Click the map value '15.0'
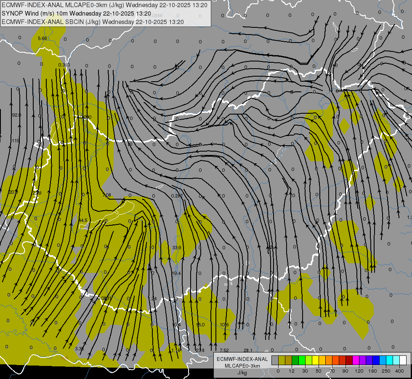Image resolution: width=412 pixels, height=379 pixels. pos(200,325)
